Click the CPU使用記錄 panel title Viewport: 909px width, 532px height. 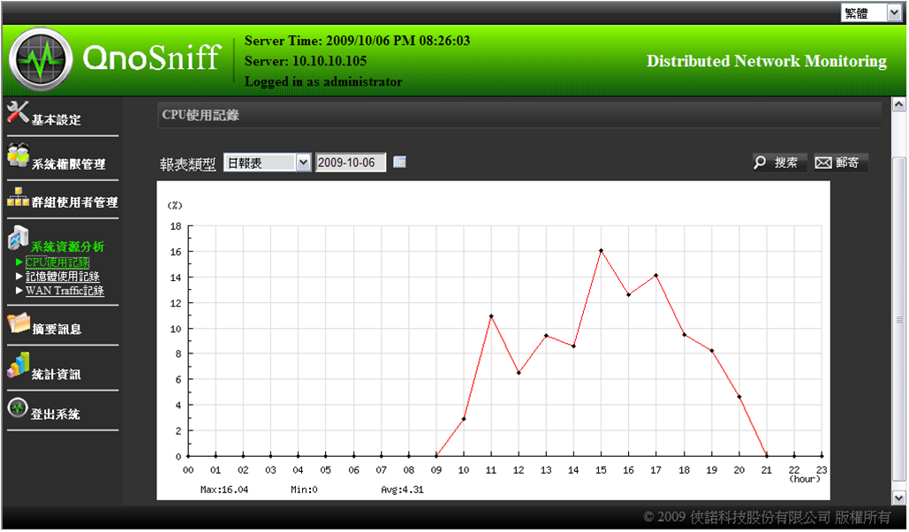pyautogui.click(x=201, y=115)
